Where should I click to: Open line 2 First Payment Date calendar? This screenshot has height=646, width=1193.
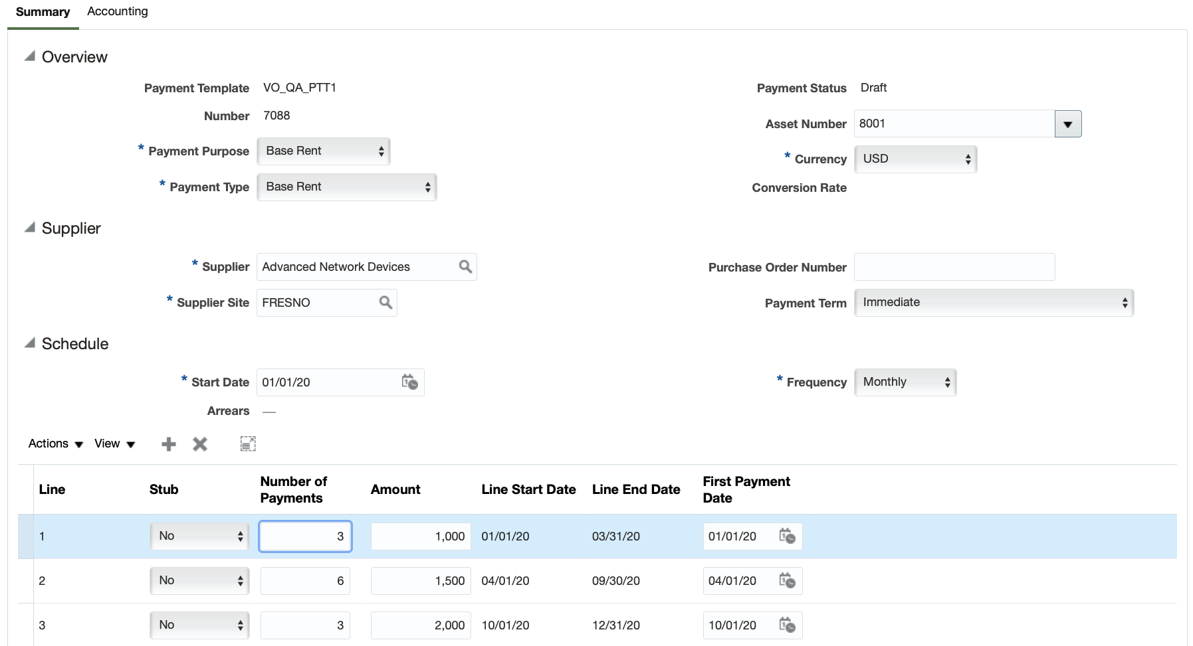coord(787,581)
